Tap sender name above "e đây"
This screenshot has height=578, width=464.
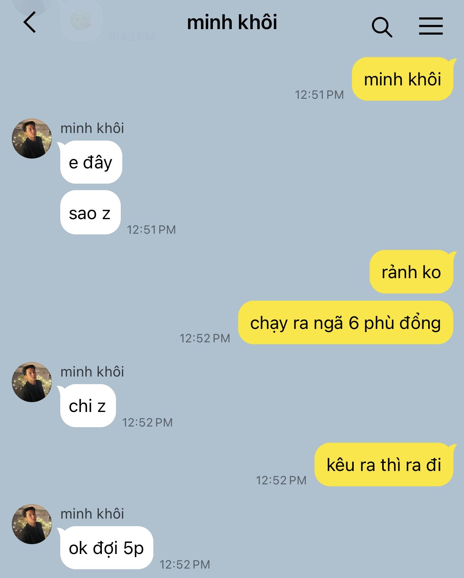92,128
